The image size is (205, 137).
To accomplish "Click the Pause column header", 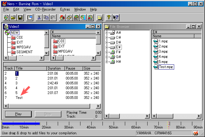I will pyautogui.click(x=74, y=68).
